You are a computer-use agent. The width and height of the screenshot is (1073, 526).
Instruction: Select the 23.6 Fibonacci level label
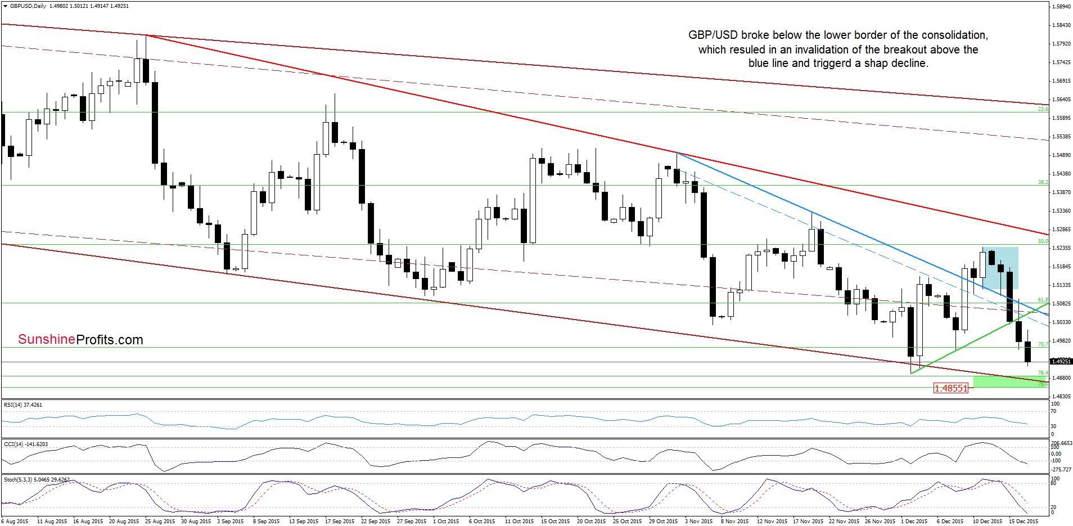point(1043,109)
